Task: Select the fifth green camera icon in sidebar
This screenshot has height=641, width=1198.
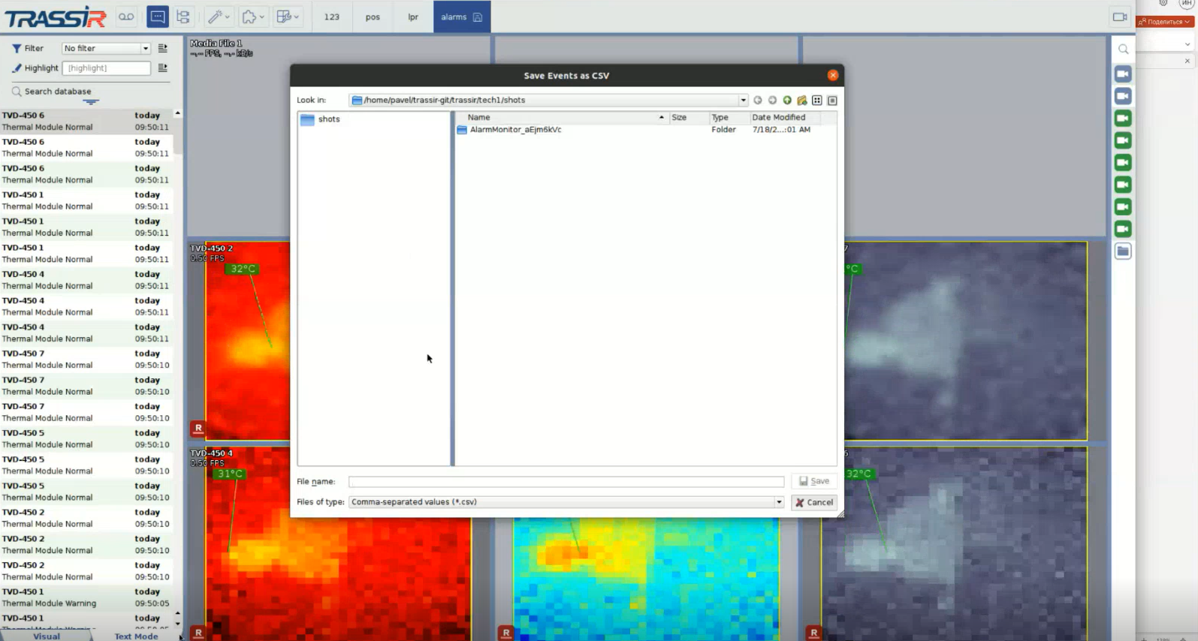Action: pos(1123,206)
